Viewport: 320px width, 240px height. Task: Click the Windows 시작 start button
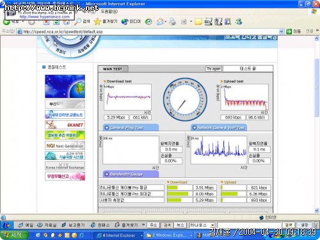click(x=14, y=235)
